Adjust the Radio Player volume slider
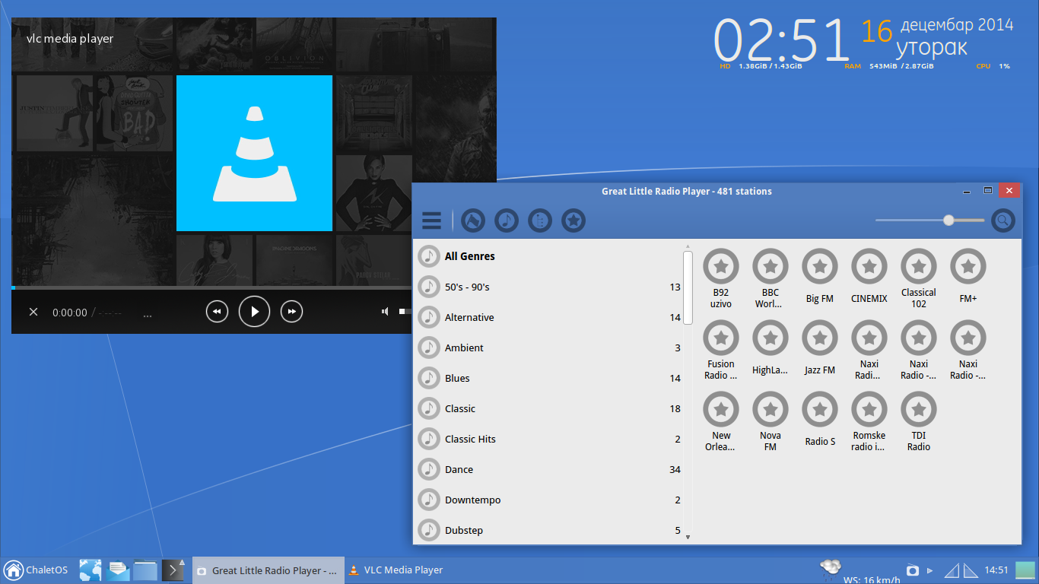The image size is (1039, 584). coord(929,221)
